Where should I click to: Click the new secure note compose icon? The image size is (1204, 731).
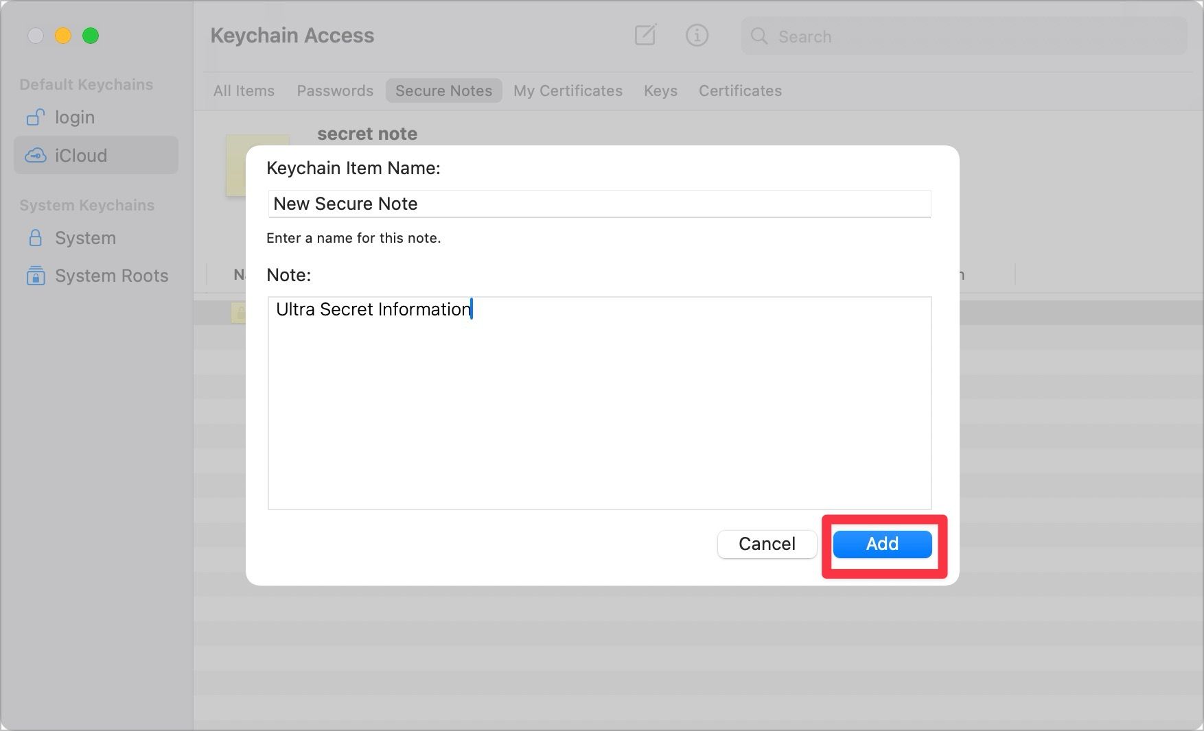pos(645,35)
